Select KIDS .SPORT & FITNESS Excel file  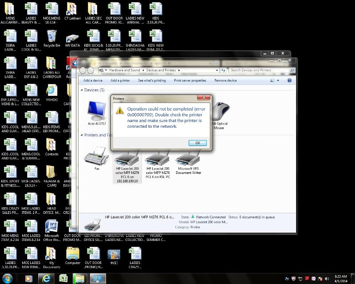coord(10,176)
